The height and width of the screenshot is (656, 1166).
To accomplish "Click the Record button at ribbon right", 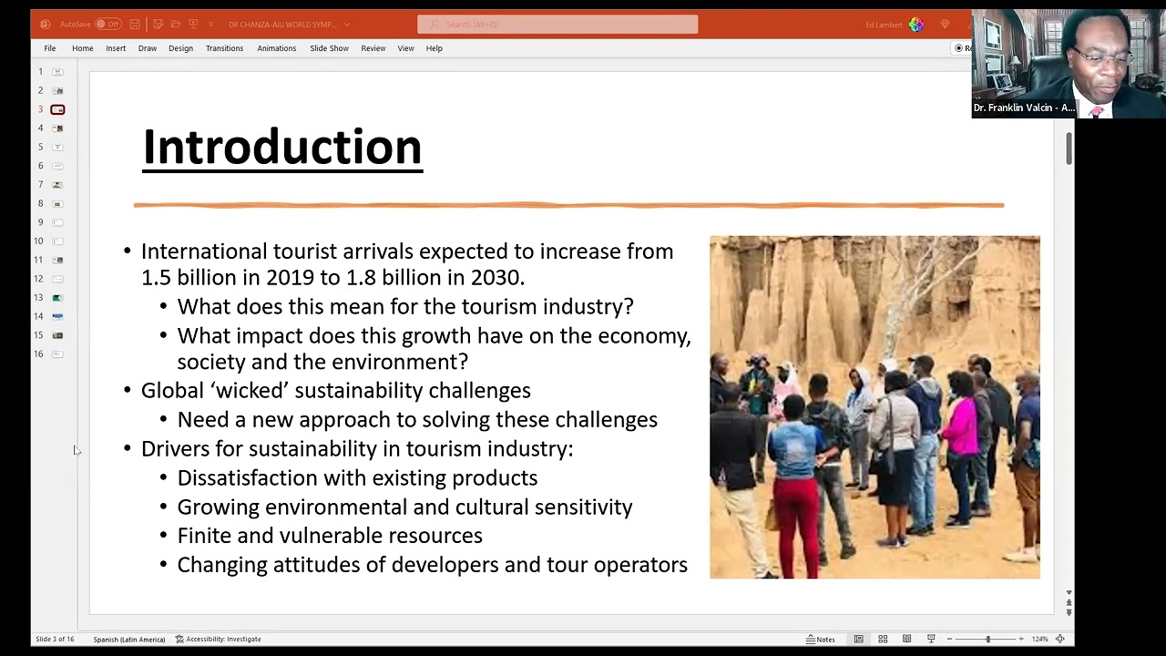I will click(x=963, y=48).
